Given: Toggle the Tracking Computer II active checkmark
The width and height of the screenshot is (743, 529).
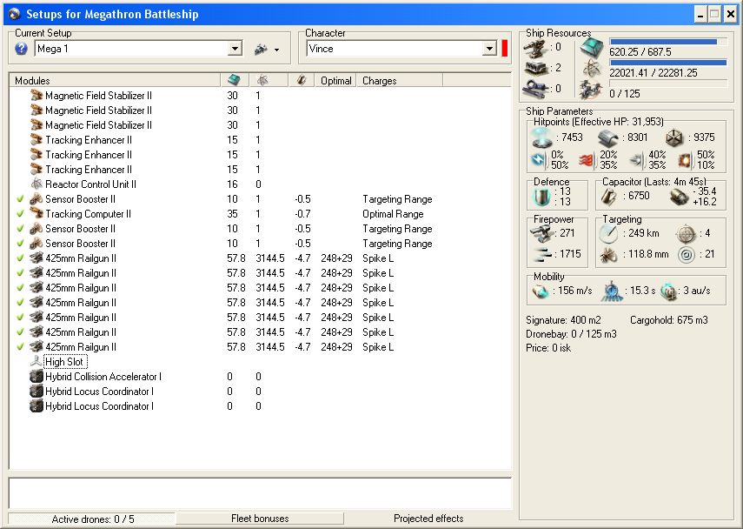Looking at the screenshot, I should tap(20, 214).
